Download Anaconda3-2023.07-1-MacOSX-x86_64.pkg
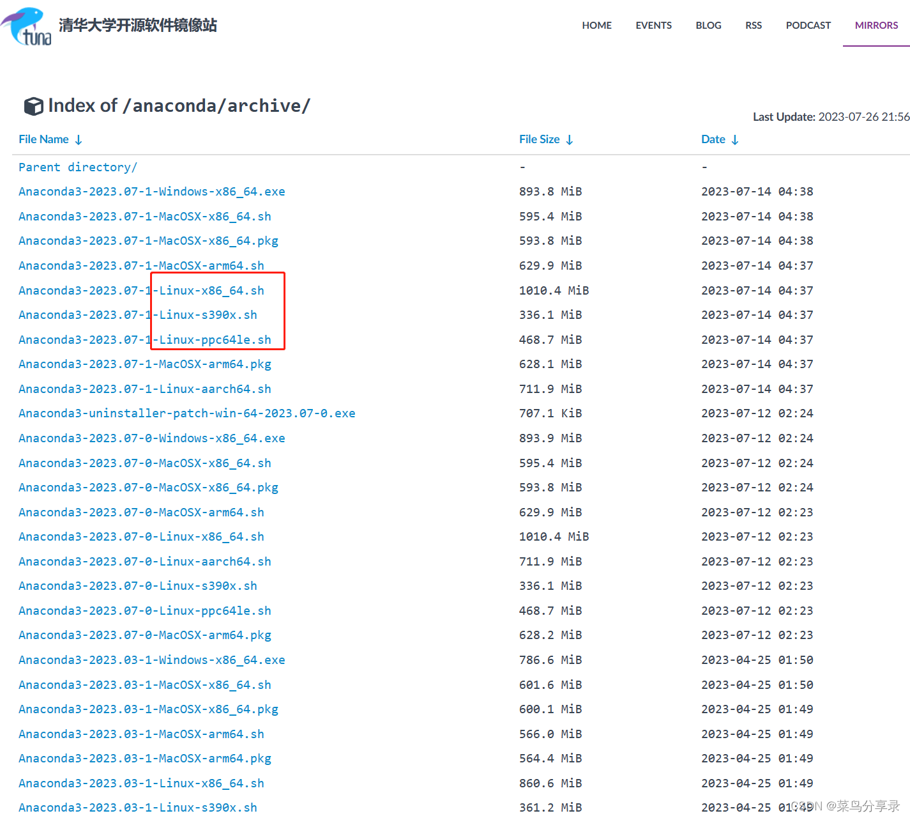 click(x=148, y=241)
